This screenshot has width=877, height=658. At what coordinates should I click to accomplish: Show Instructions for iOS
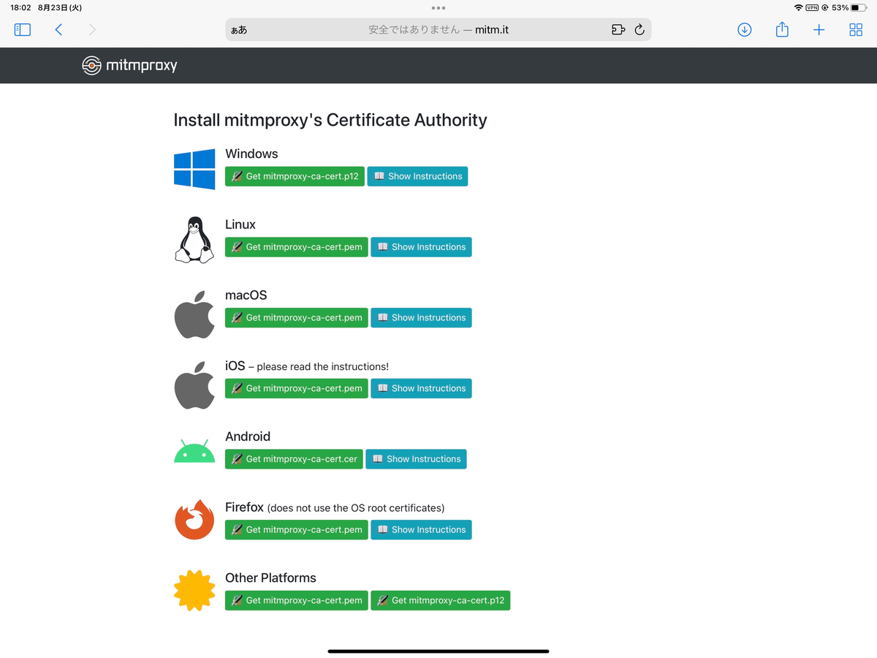point(421,388)
